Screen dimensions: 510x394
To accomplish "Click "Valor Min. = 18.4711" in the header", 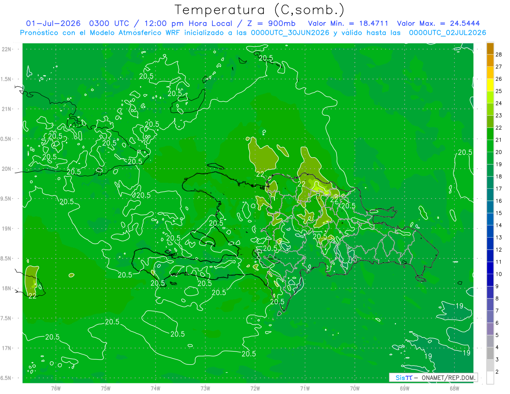I will [348, 23].
